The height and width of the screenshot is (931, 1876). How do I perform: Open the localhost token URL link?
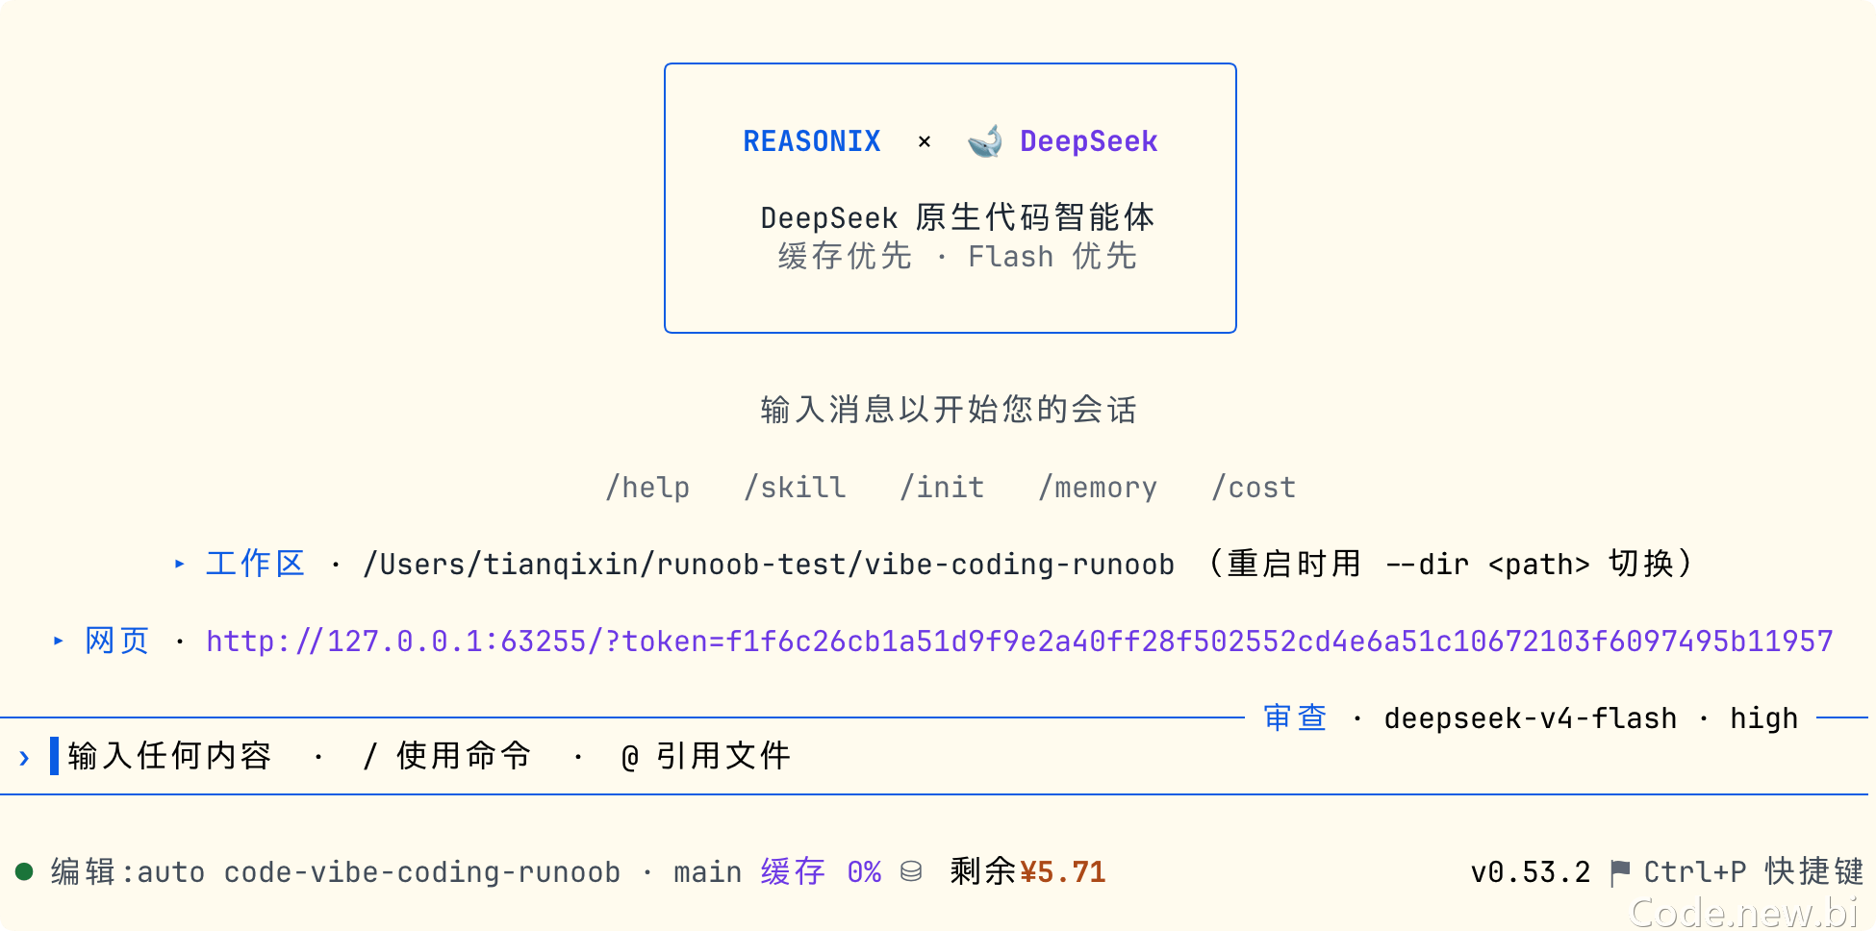pyautogui.click(x=1020, y=642)
